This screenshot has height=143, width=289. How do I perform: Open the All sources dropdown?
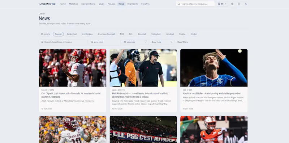click(x=135, y=42)
